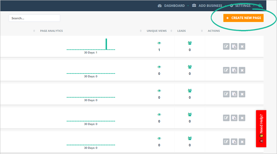Delete the first row page
Viewport: 277px width, 154px height.
click(x=242, y=46)
